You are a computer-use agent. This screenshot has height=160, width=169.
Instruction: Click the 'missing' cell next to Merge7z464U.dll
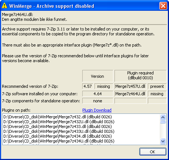pos(157,94)
